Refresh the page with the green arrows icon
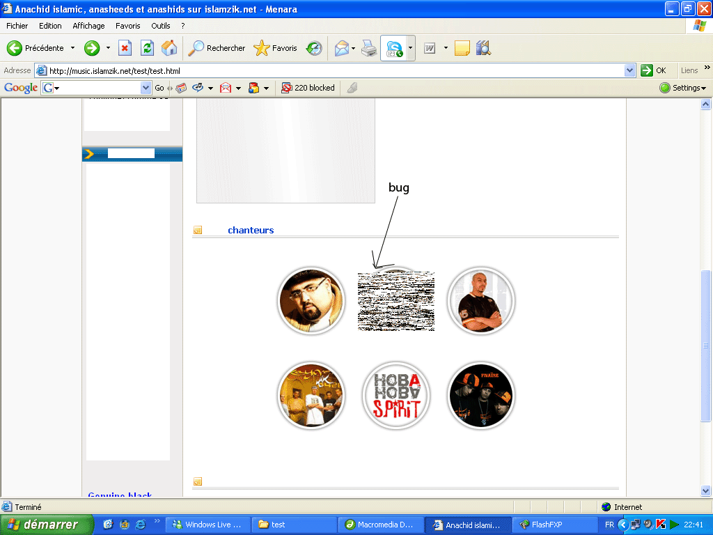Viewport: 713px width, 535px height. click(x=147, y=48)
